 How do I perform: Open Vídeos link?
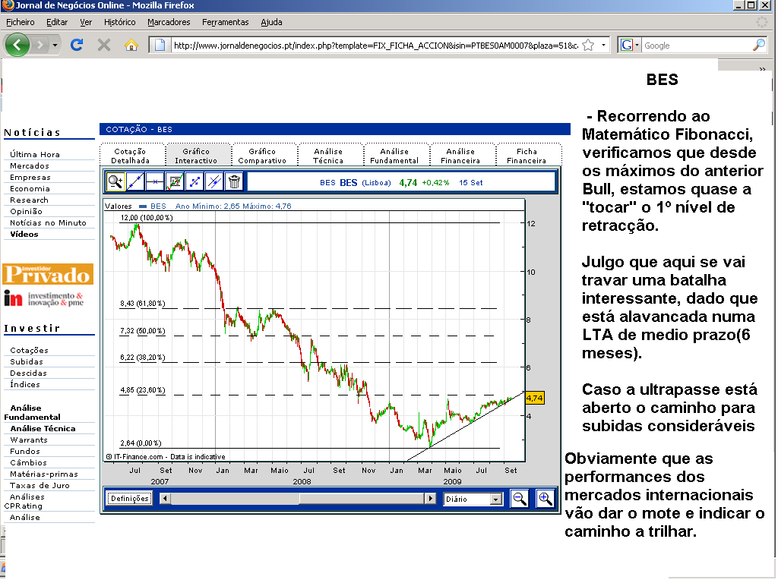point(24,234)
